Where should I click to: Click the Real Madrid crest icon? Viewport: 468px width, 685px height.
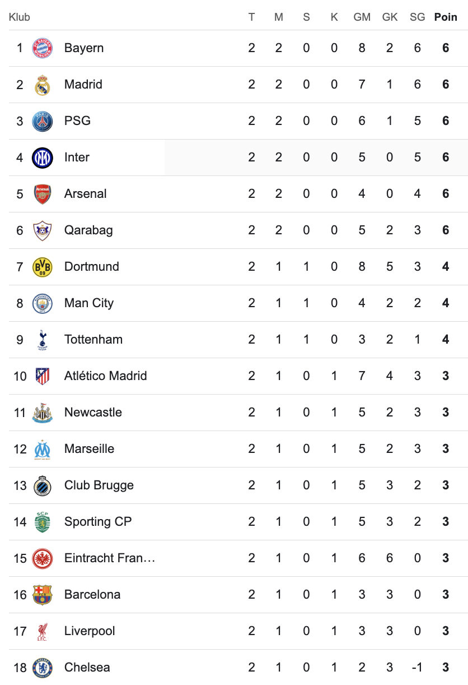coord(42,85)
